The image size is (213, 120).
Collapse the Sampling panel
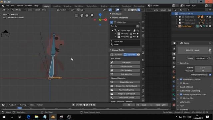[x=184, y=63]
